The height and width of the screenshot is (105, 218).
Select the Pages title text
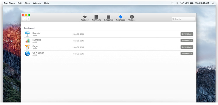tap(35, 46)
